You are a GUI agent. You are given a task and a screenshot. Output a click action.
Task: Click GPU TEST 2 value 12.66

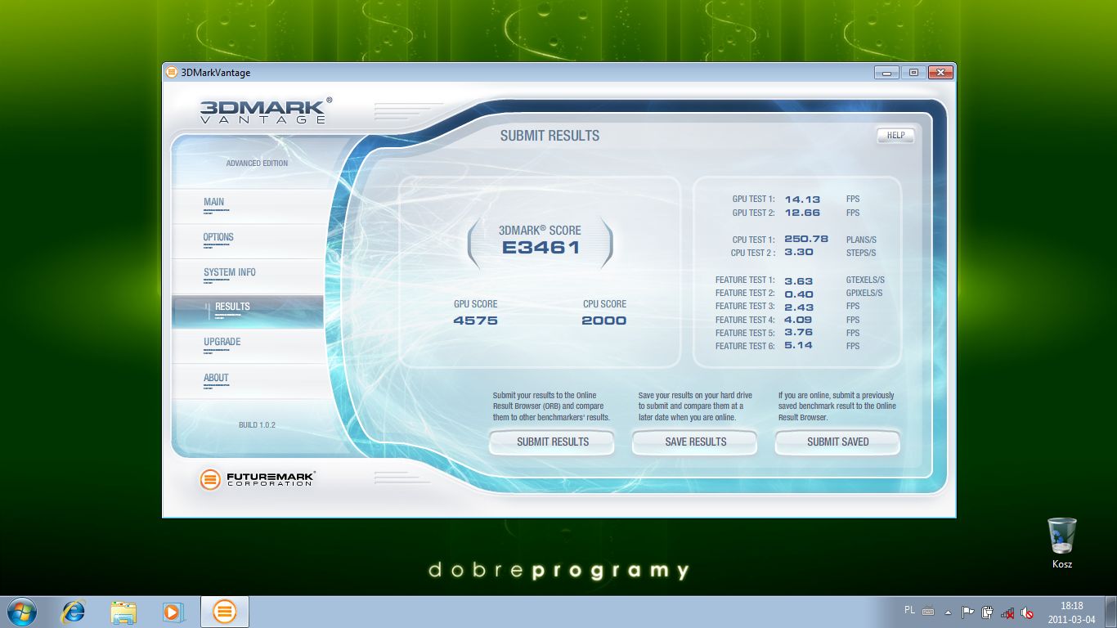click(x=801, y=213)
